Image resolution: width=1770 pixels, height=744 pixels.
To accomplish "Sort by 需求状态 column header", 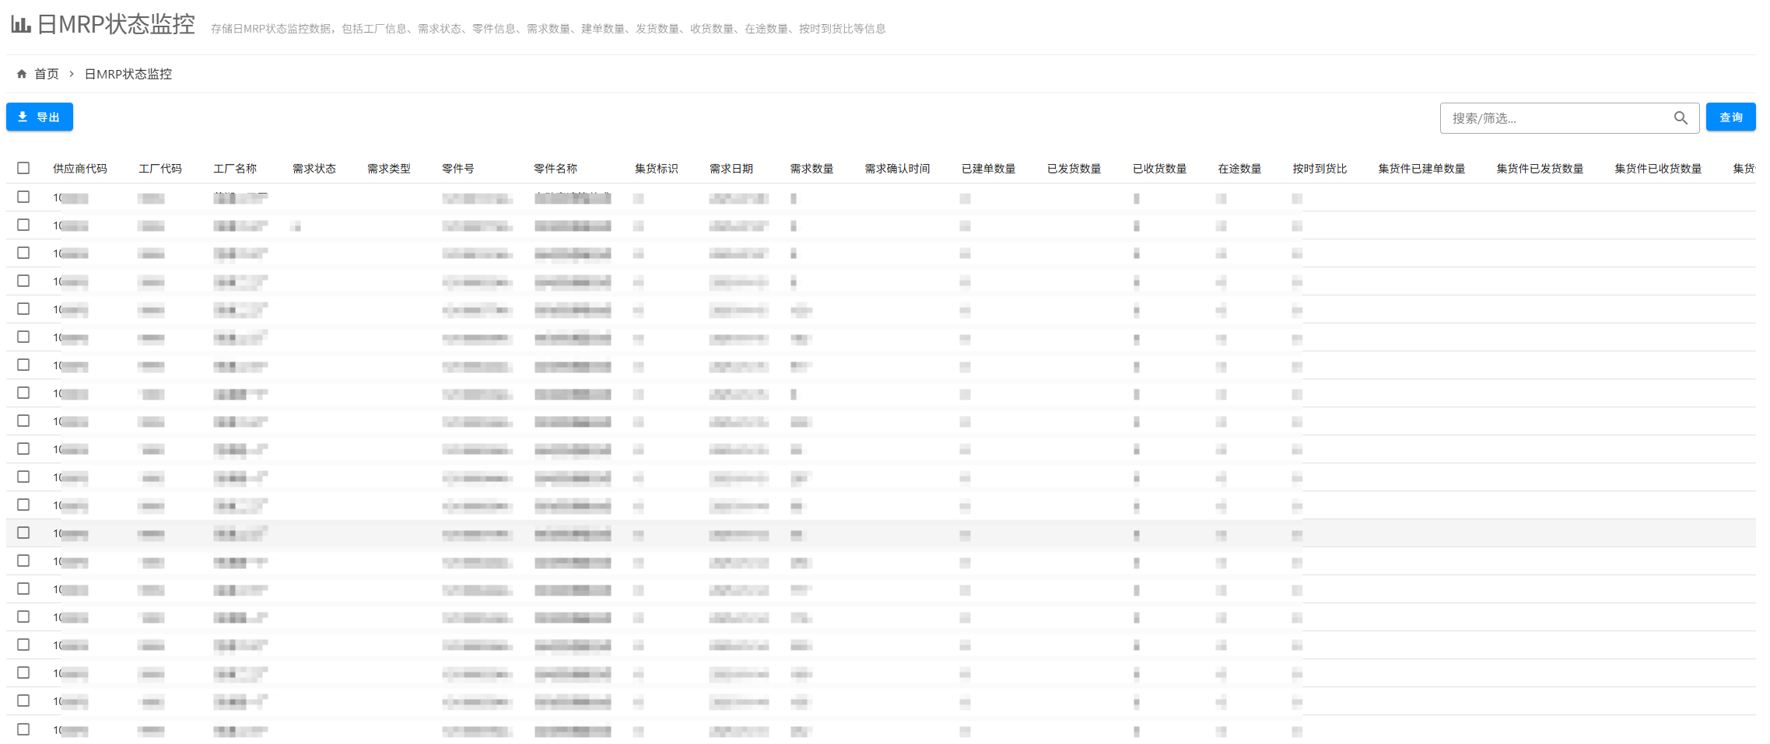I will (x=314, y=169).
